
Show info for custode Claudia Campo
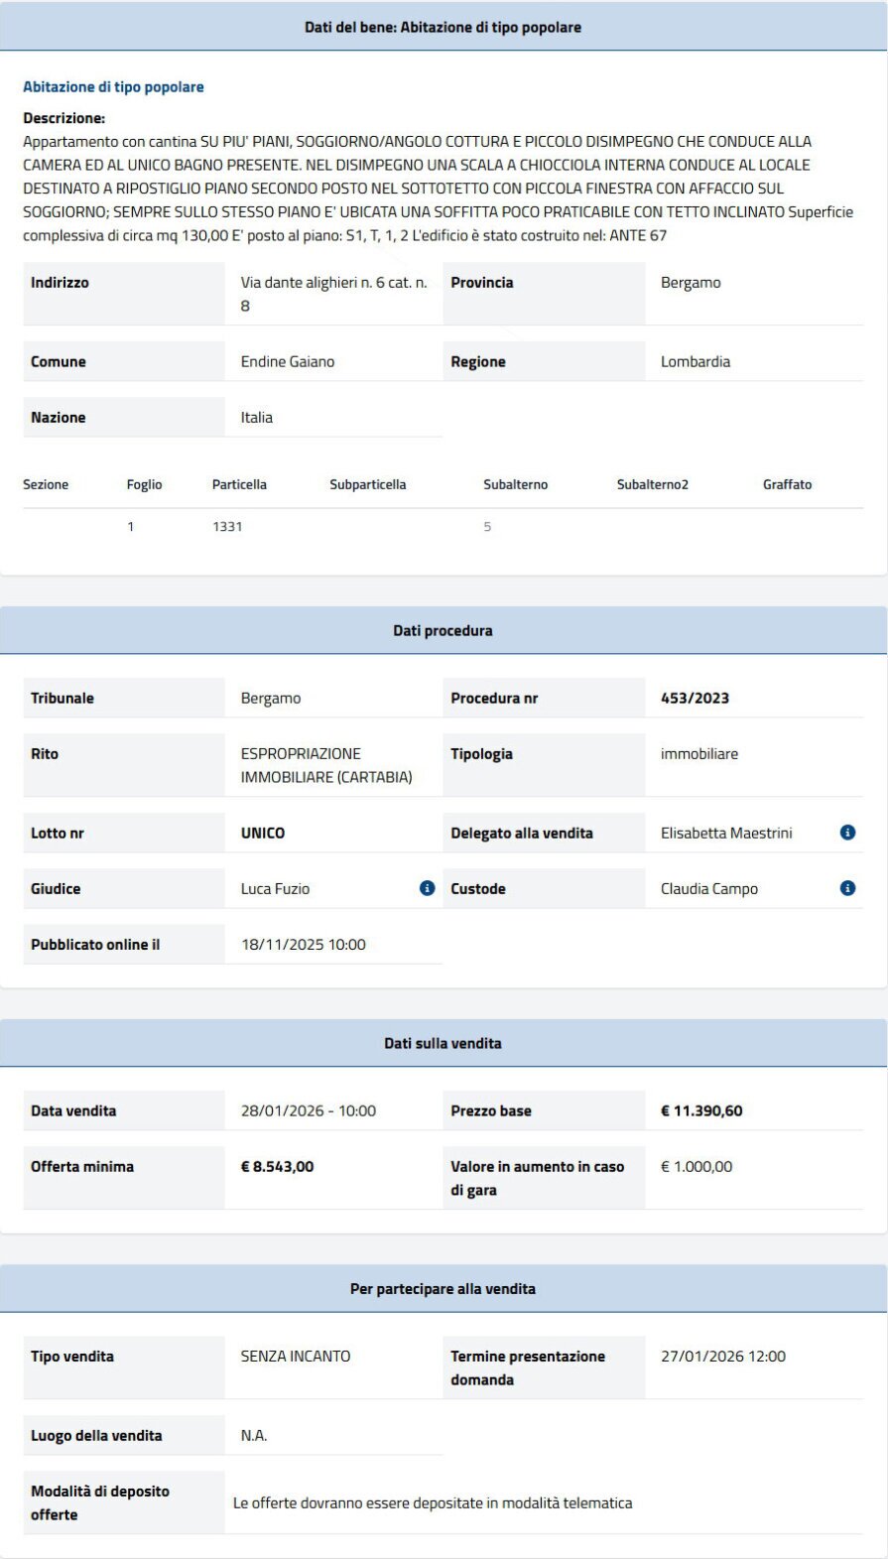[x=847, y=888]
